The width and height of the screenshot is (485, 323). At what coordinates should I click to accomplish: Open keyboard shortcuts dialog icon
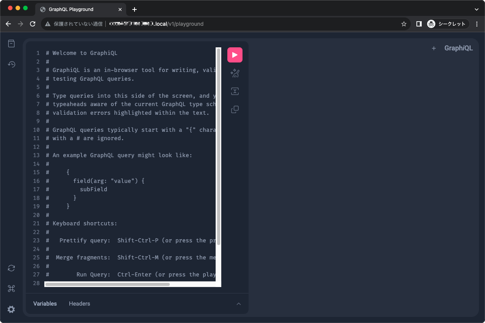tap(11, 289)
